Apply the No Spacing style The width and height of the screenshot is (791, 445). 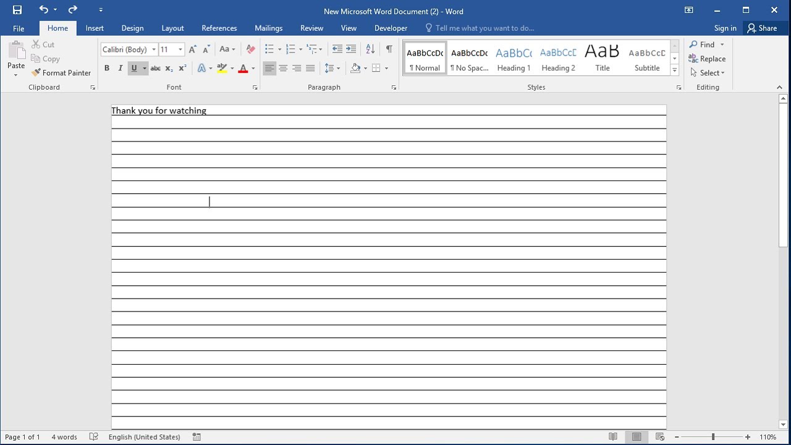[x=469, y=59]
